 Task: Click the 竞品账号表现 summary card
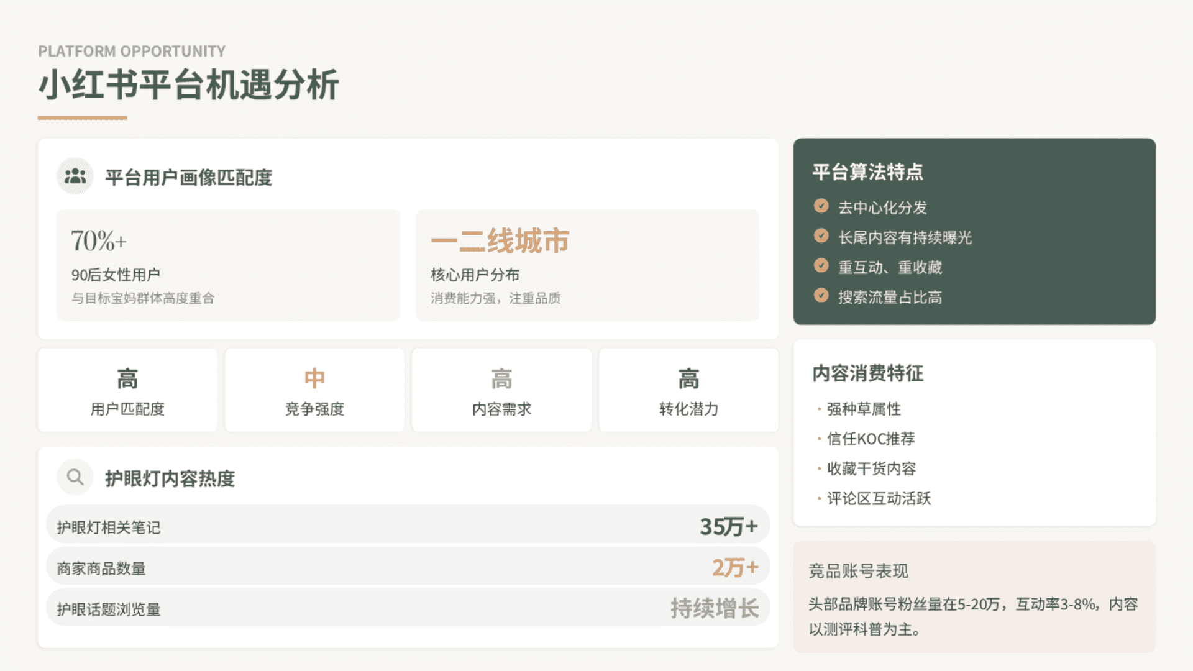pos(974,596)
